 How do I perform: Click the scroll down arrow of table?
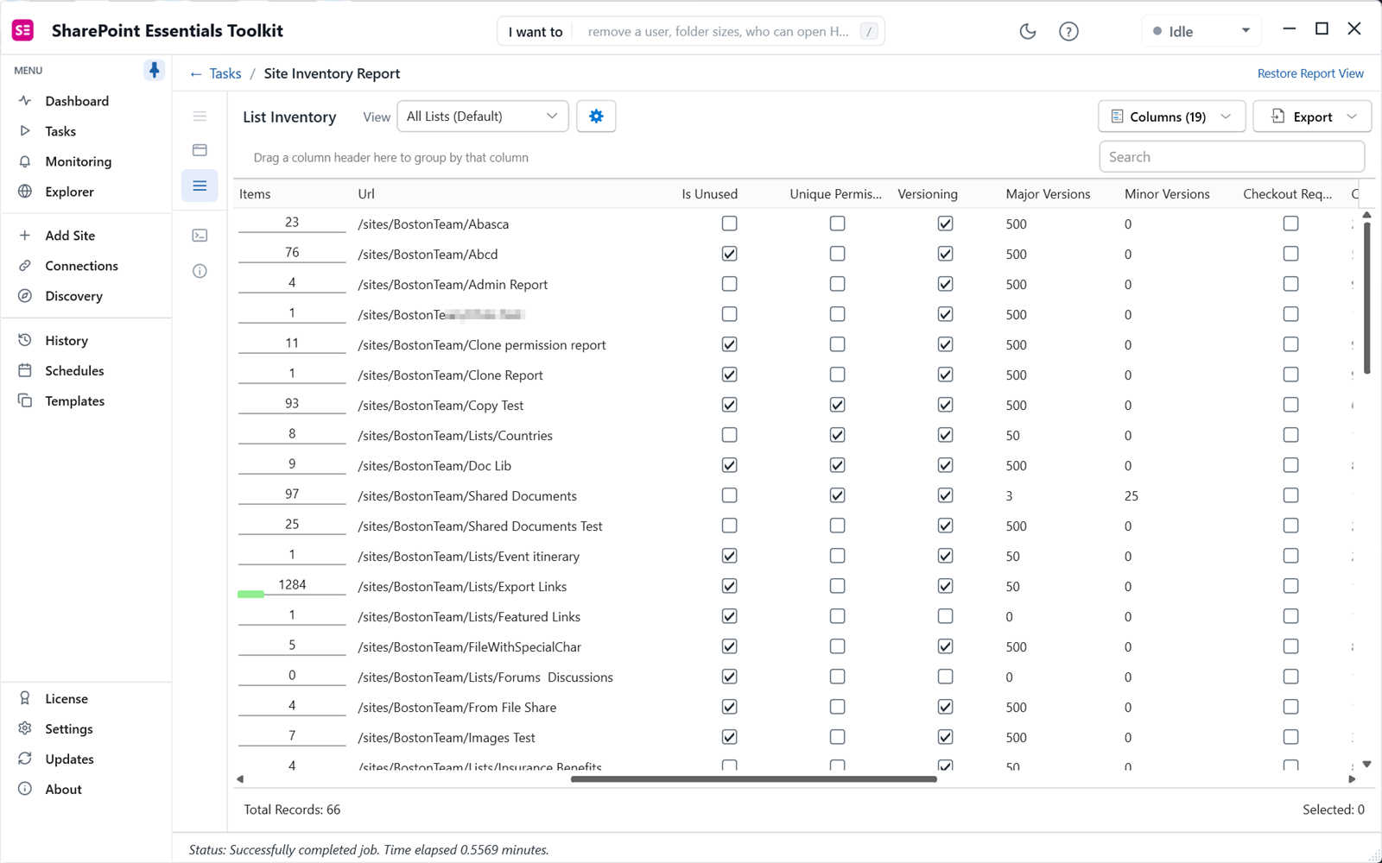1366,764
